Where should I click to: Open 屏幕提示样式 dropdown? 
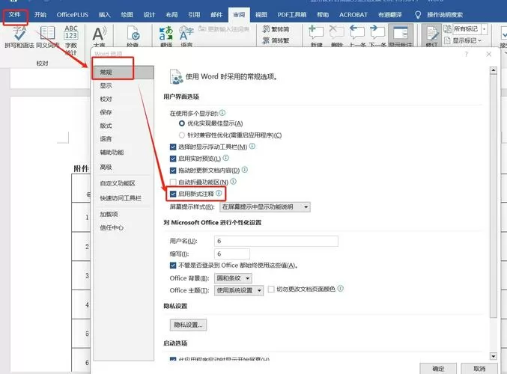click(x=265, y=206)
